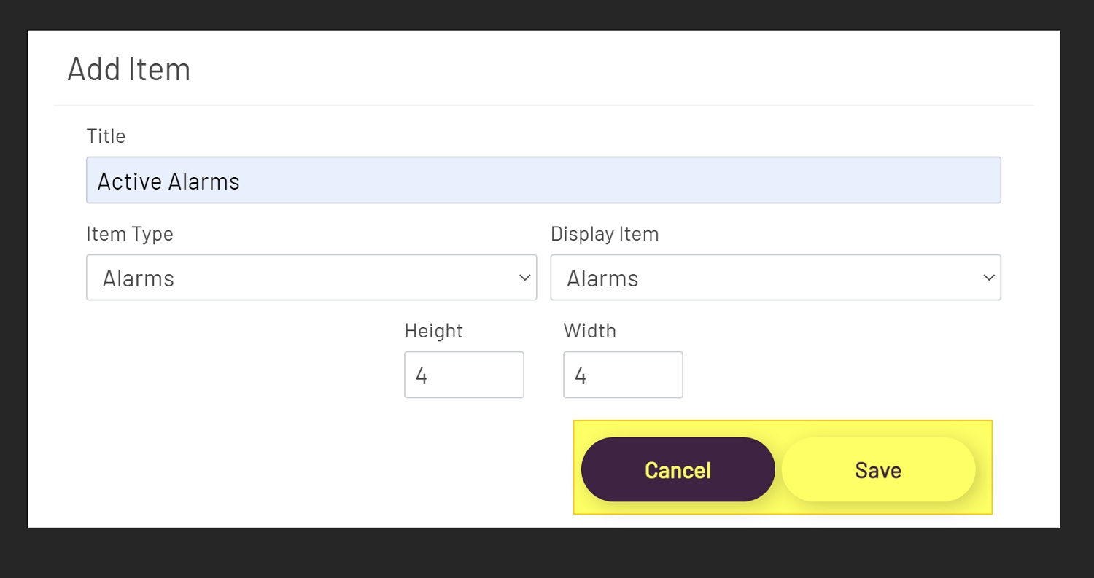Click the Display Item chevron arrow
Screen dimensions: 1094x578
(989, 278)
